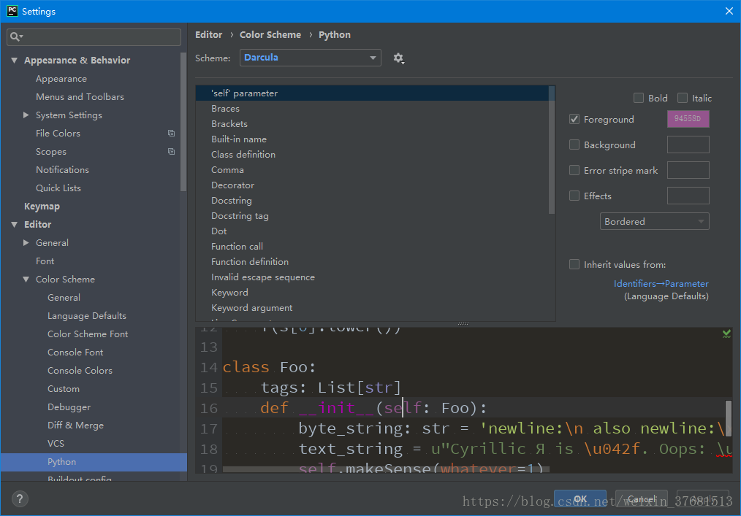The height and width of the screenshot is (516, 741).
Task: Check the Effects checkbox
Action: 574,196
